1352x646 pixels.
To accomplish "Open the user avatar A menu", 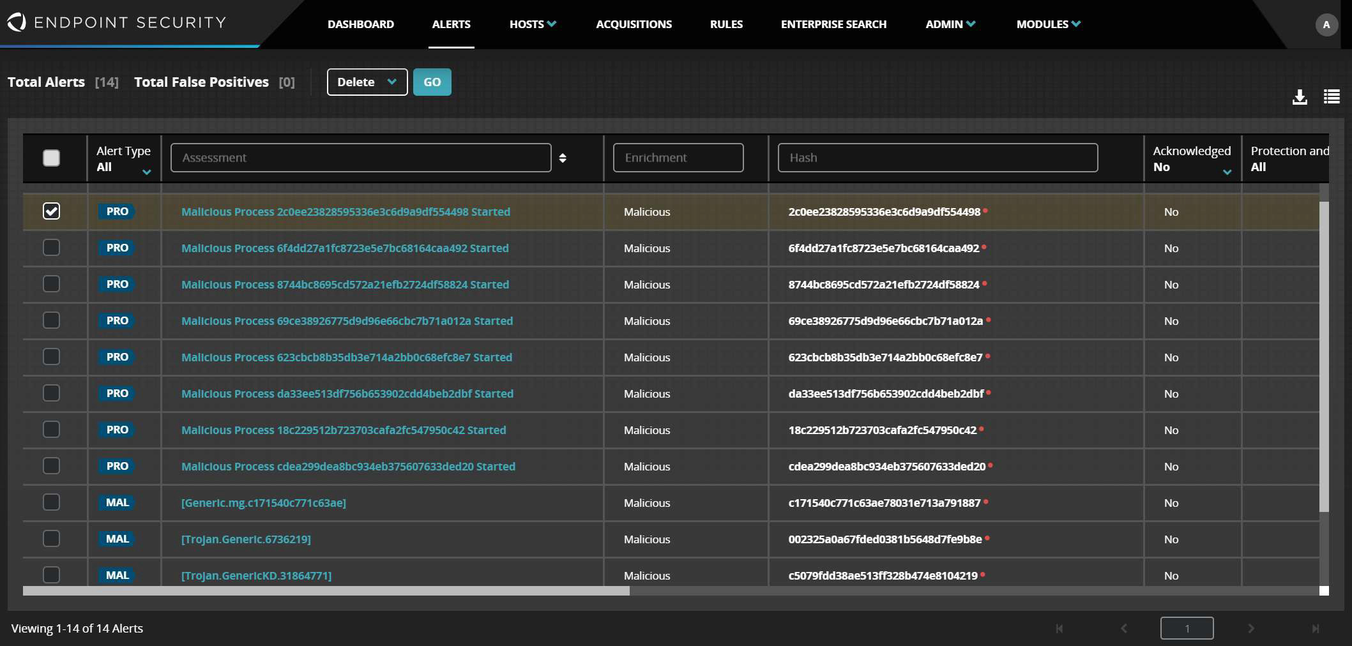I will pos(1326,25).
